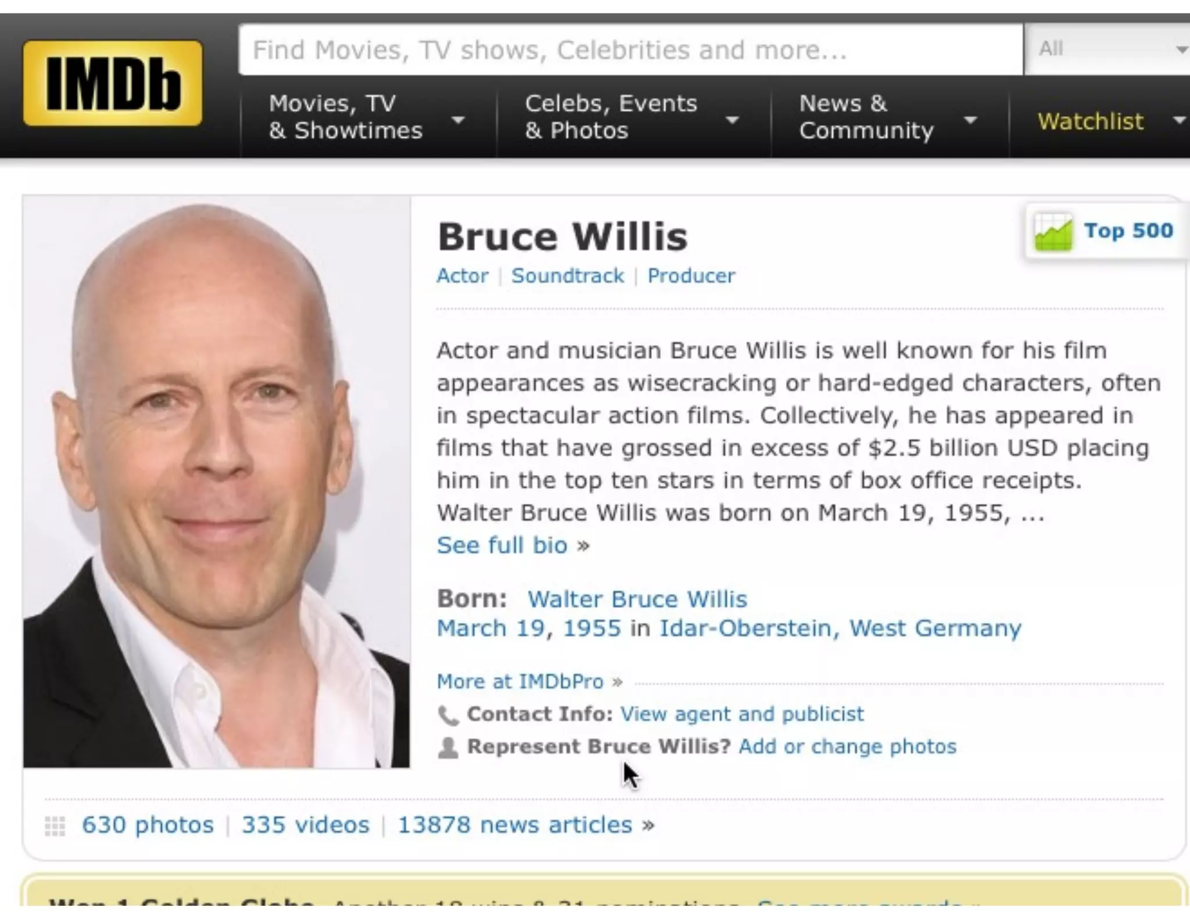Open the Bruce Willis profile photo

217,482
